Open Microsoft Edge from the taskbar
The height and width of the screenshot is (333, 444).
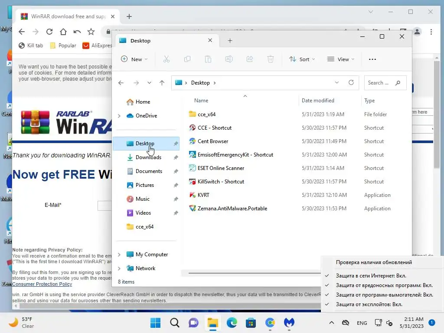click(x=232, y=323)
